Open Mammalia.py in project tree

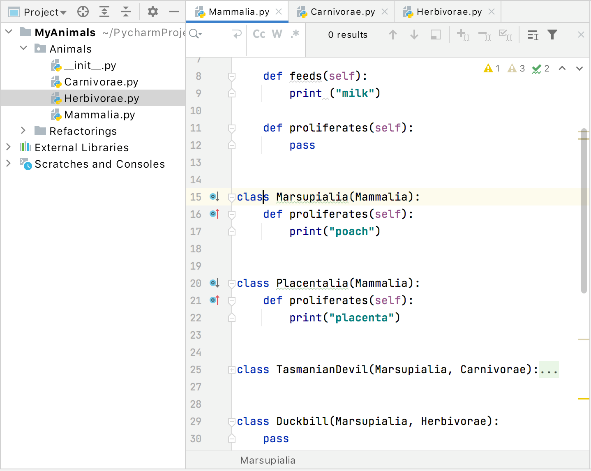pyautogui.click(x=99, y=115)
